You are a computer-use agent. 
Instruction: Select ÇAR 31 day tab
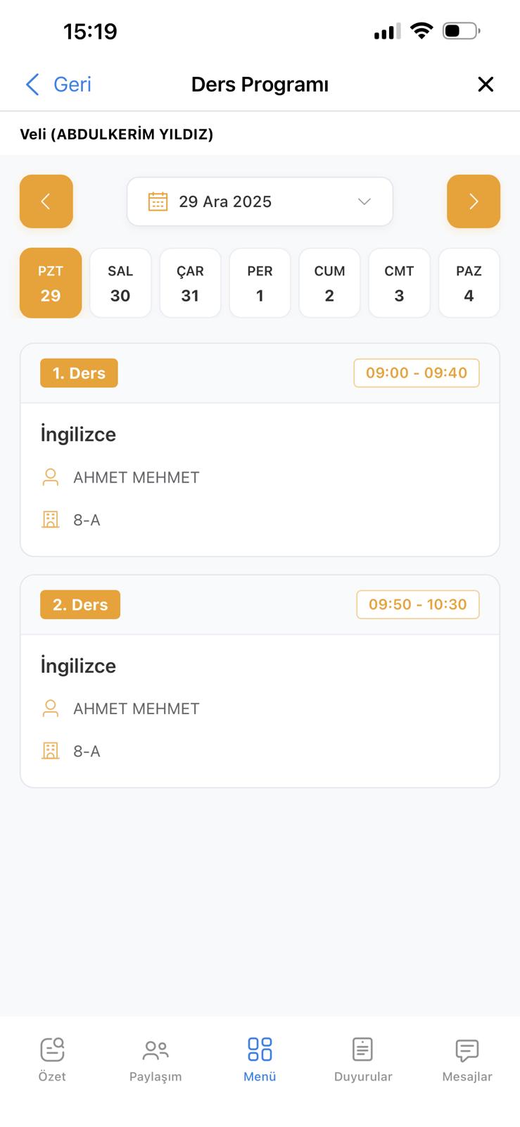coord(190,283)
